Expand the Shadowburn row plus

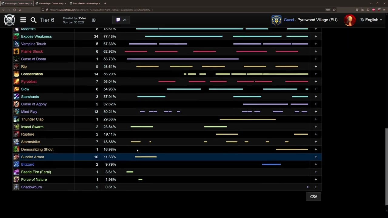tap(316, 187)
